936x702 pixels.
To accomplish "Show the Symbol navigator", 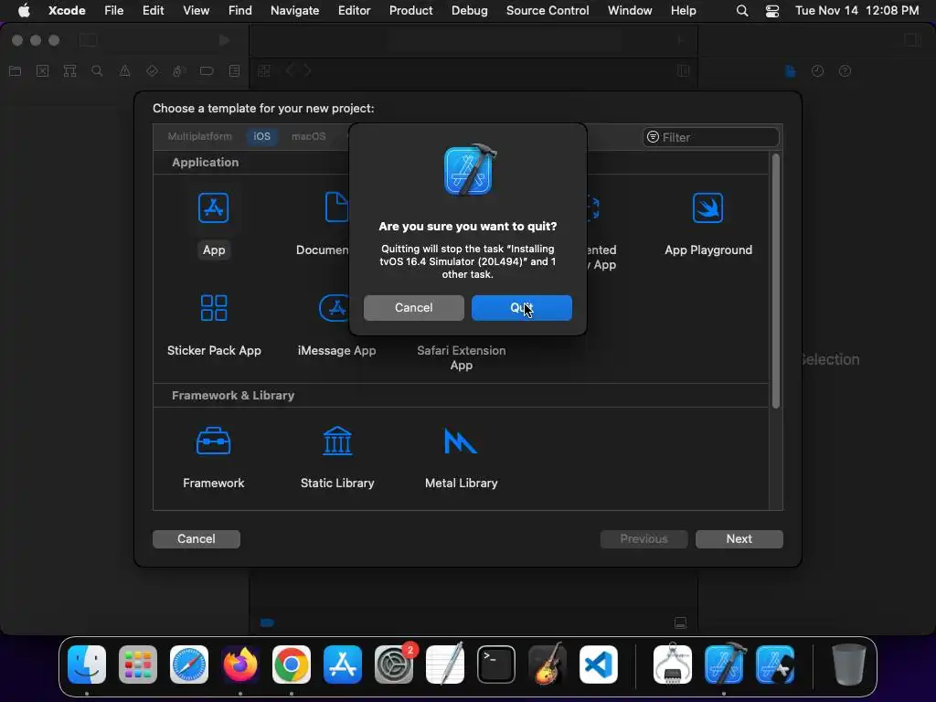I will coord(69,71).
